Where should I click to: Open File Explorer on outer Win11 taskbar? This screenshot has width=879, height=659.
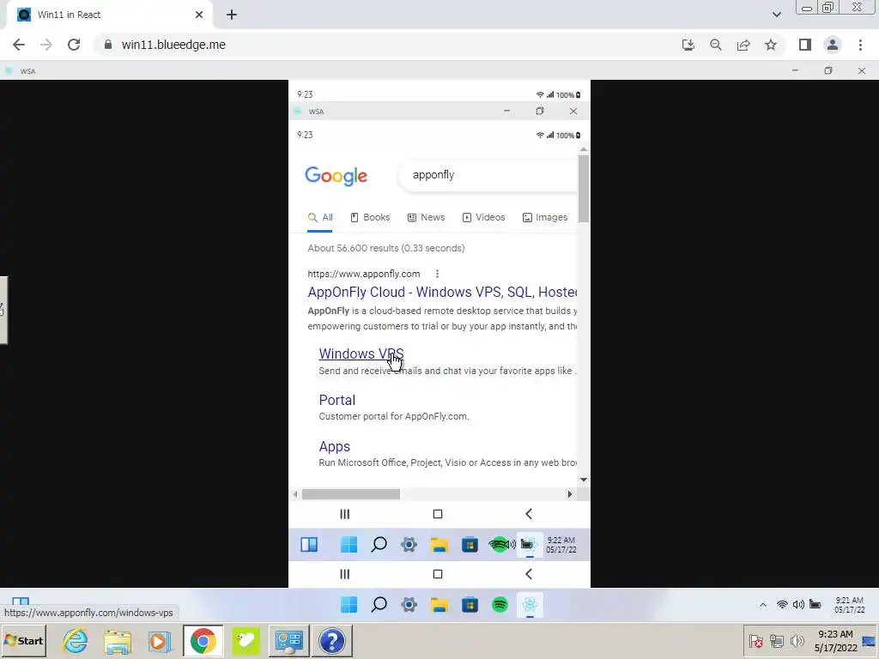pyautogui.click(x=439, y=605)
